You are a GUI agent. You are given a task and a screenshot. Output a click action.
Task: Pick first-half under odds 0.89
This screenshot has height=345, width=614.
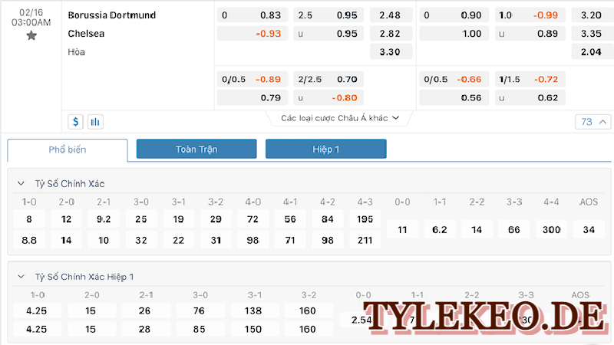click(530, 34)
